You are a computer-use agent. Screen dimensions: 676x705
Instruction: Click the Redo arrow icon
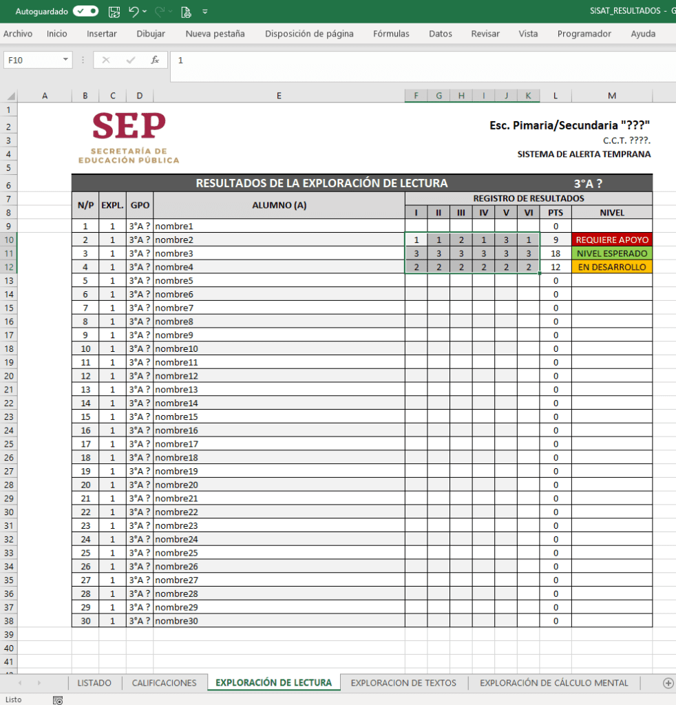click(160, 12)
